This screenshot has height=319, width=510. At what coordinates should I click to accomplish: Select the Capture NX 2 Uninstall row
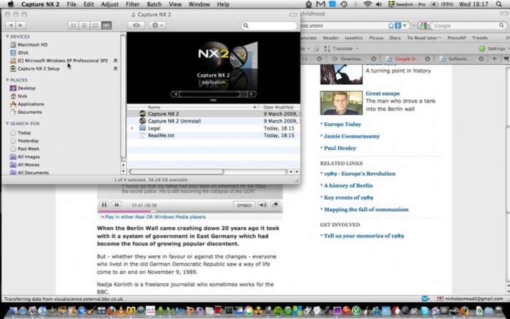click(x=213, y=121)
